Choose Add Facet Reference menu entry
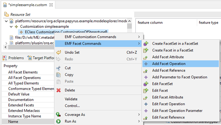Image resolution: width=221 pixels, height=125 pixels. coord(181,71)
